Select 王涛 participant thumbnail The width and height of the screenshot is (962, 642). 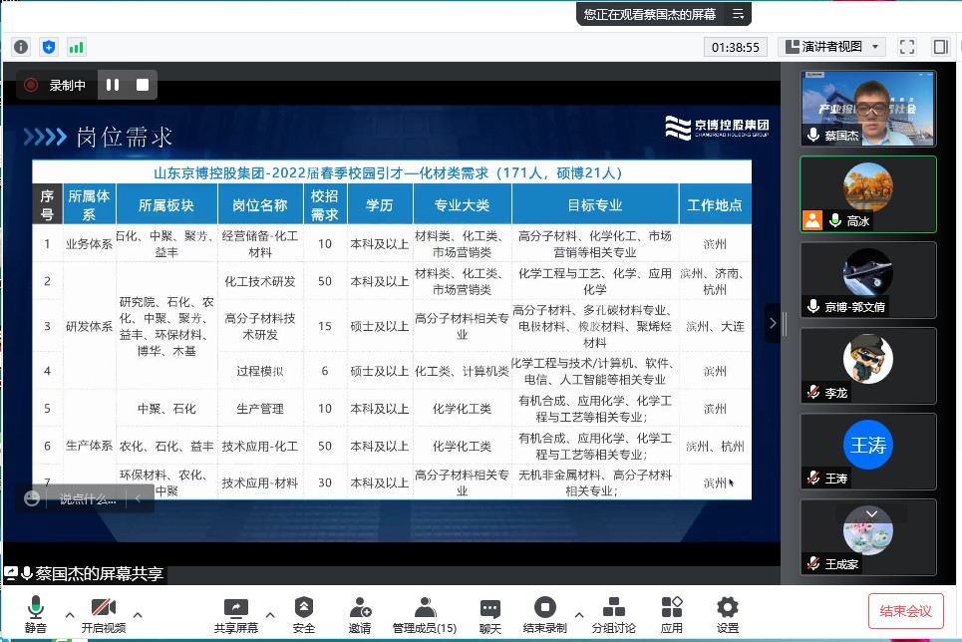click(868, 452)
